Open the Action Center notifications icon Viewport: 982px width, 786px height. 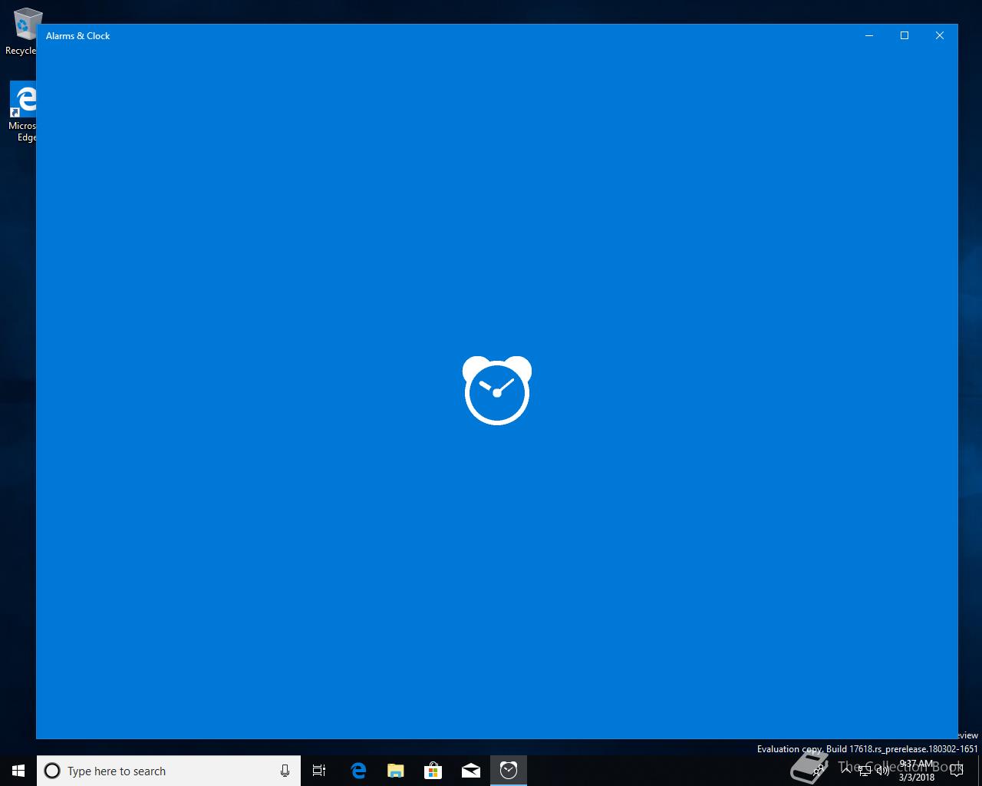957,771
